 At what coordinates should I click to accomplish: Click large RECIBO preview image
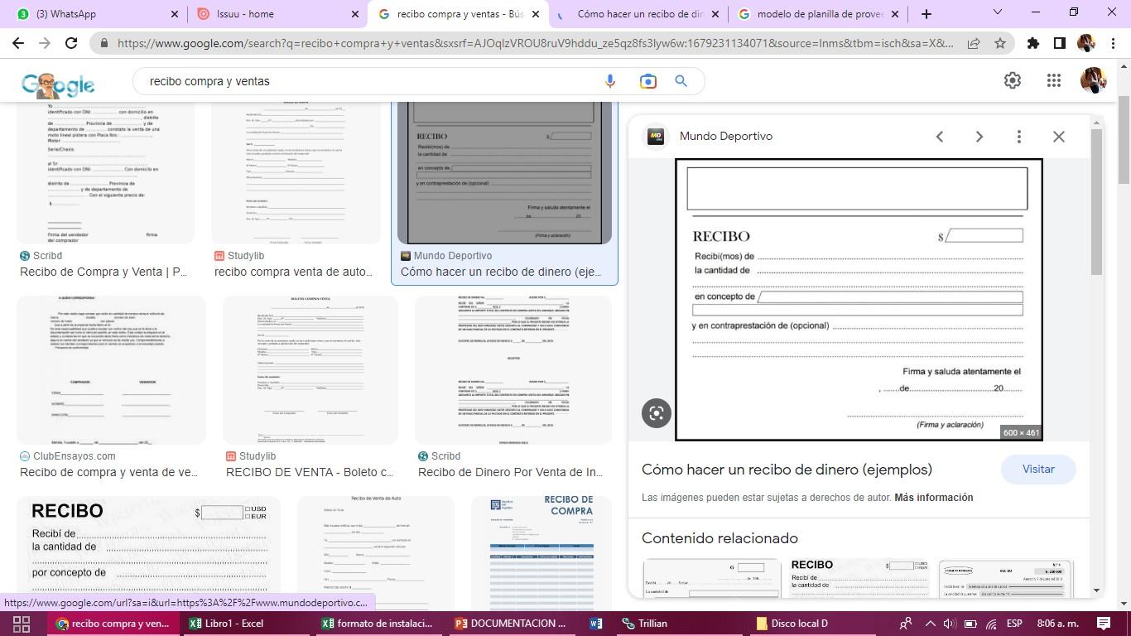(x=859, y=300)
